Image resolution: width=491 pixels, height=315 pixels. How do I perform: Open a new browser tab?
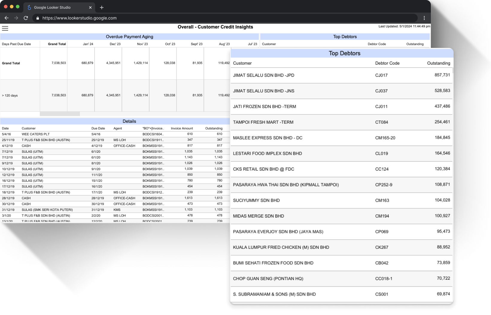(x=102, y=7)
